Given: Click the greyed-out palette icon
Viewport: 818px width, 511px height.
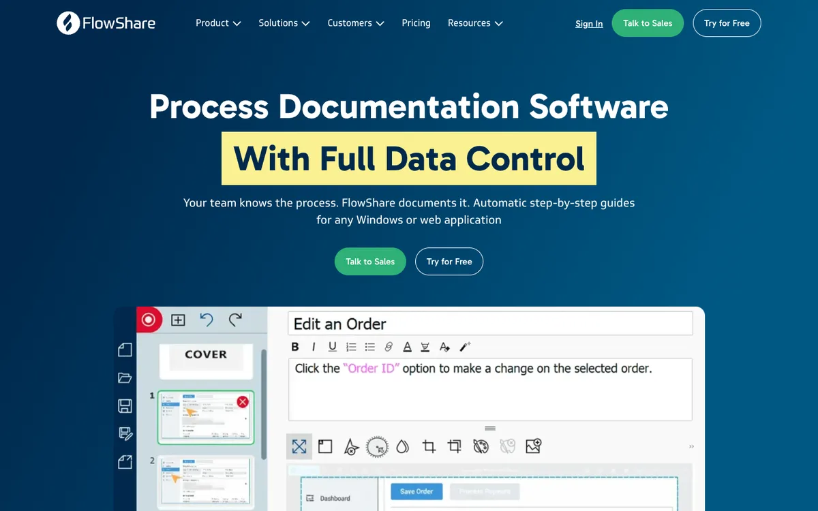Looking at the screenshot, I should [507, 446].
